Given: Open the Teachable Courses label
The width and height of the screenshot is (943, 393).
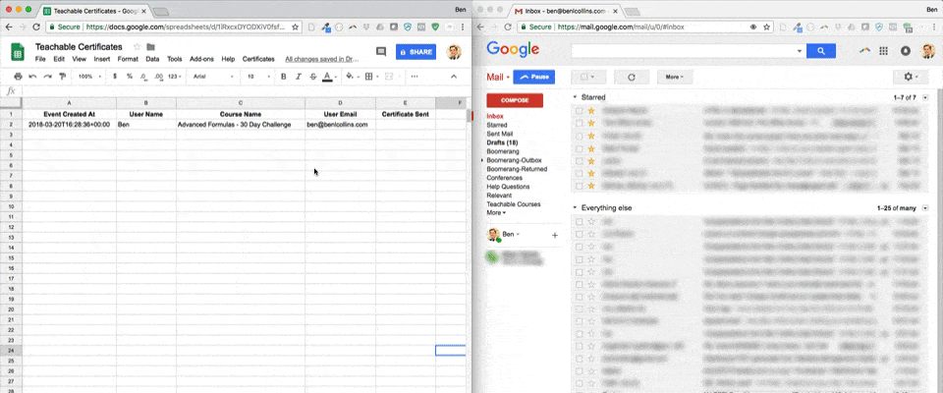Looking at the screenshot, I should point(514,204).
